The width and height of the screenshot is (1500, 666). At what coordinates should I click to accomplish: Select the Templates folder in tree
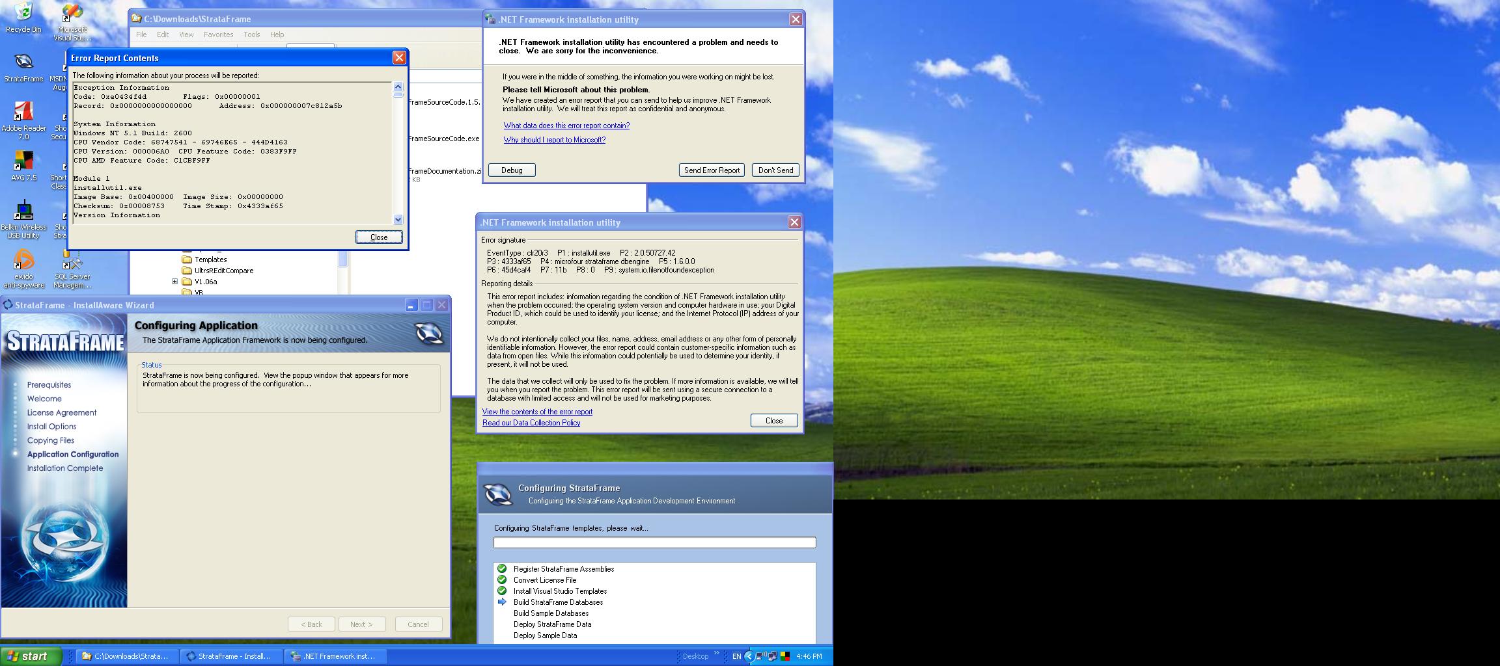[210, 260]
